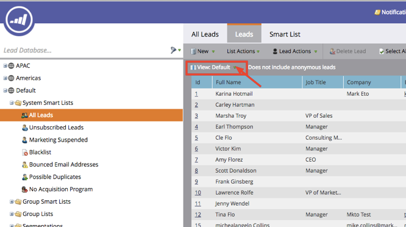Viewport: 406px width, 227px height.
Task: Open lead Id 10 link
Action: coord(198,193)
